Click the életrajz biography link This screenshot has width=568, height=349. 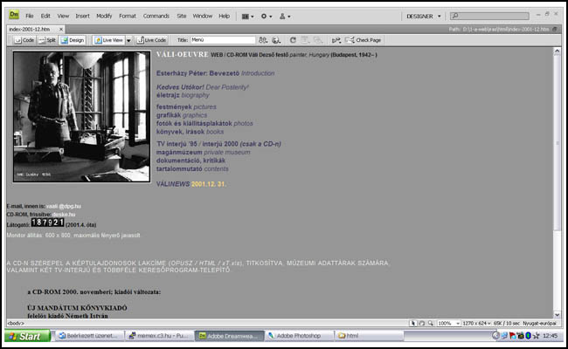[x=183, y=95]
